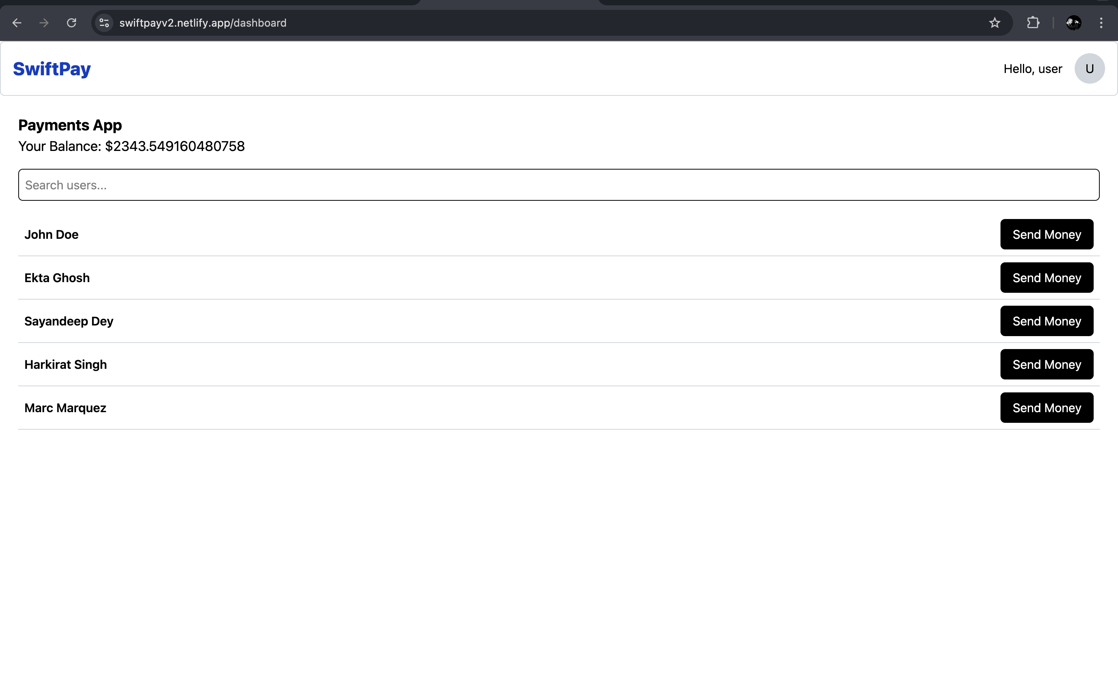Screen dimensions: 1118x673
Task: Reload the dashboard page
Action: point(71,23)
